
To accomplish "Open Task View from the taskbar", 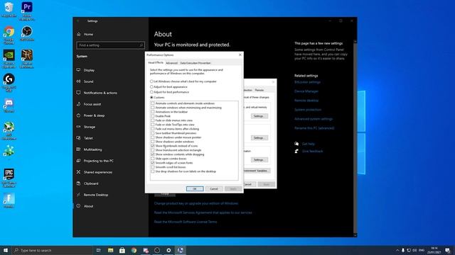I will (x=99, y=250).
